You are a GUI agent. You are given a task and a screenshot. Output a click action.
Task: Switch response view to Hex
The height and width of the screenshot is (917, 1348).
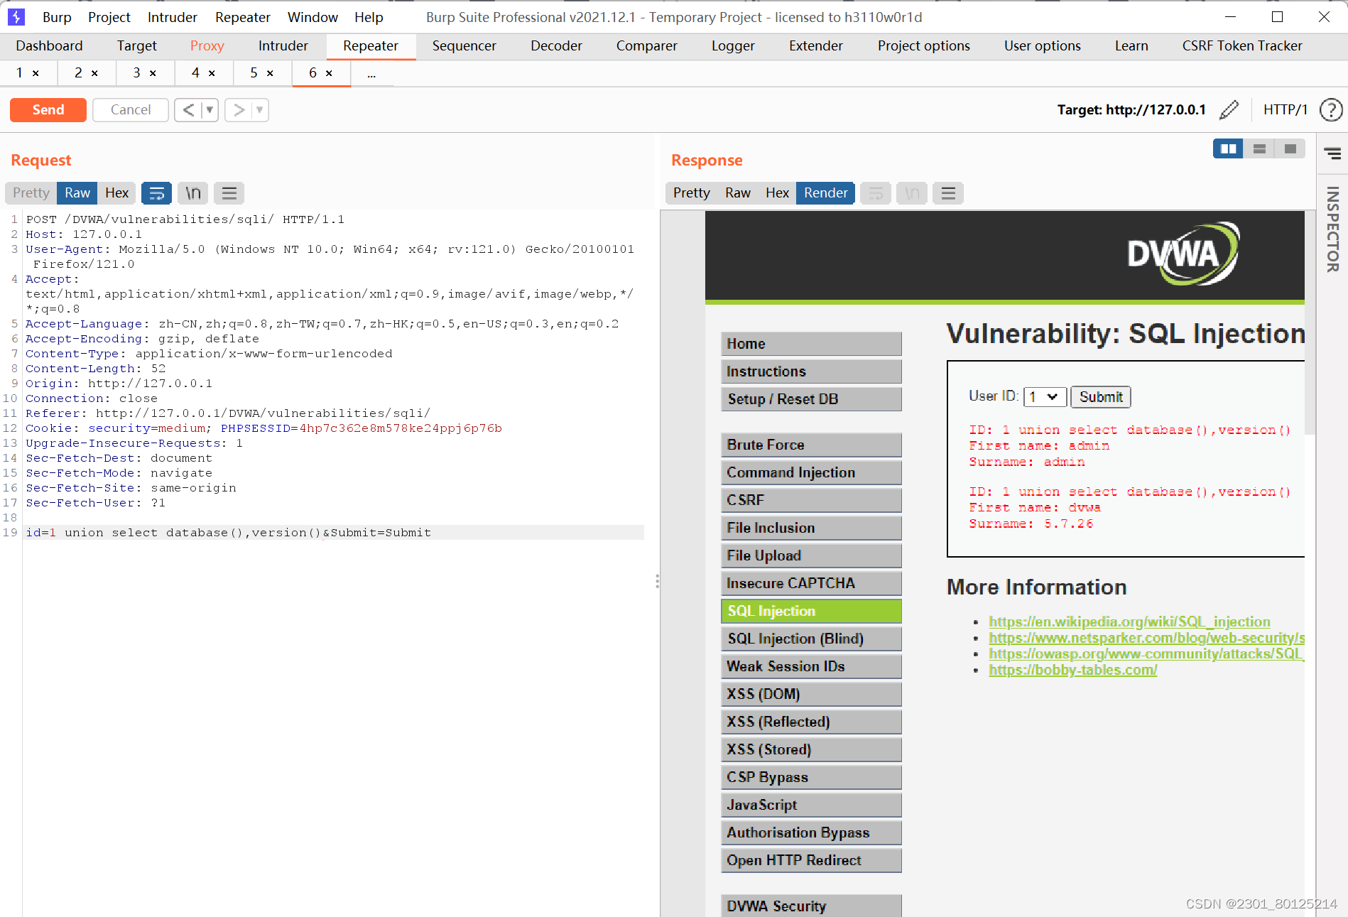tap(777, 193)
